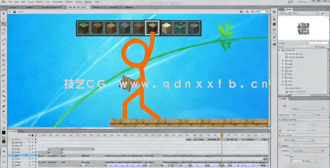The width and height of the screenshot is (330, 168).
Task: Select the Bone tool
Action: [x=4, y=86]
